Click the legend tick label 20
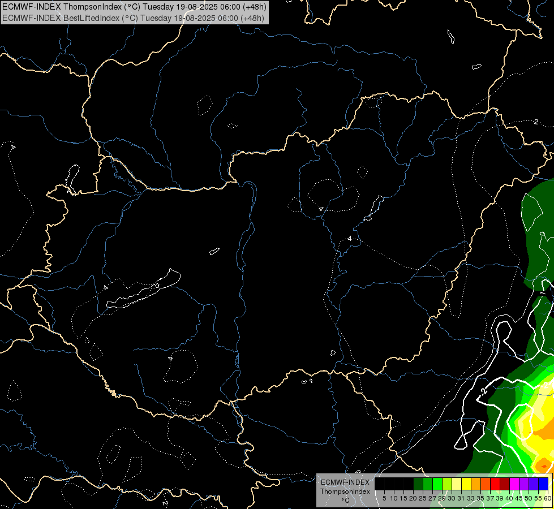The height and width of the screenshot is (509, 554). tap(414, 498)
